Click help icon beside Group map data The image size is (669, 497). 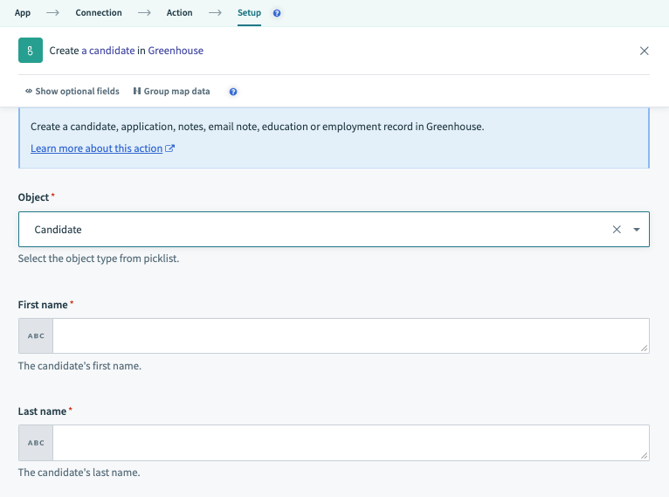tap(232, 92)
